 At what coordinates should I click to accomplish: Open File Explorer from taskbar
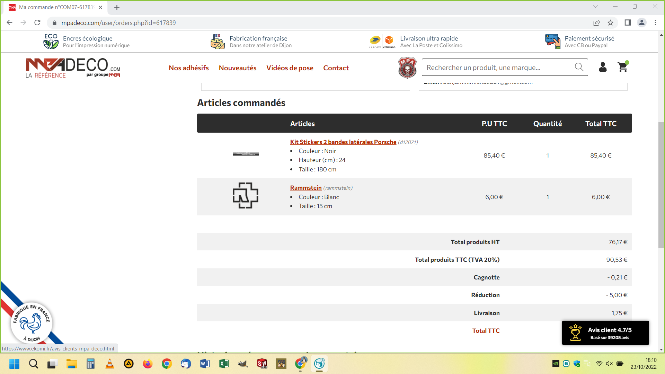[72, 364]
